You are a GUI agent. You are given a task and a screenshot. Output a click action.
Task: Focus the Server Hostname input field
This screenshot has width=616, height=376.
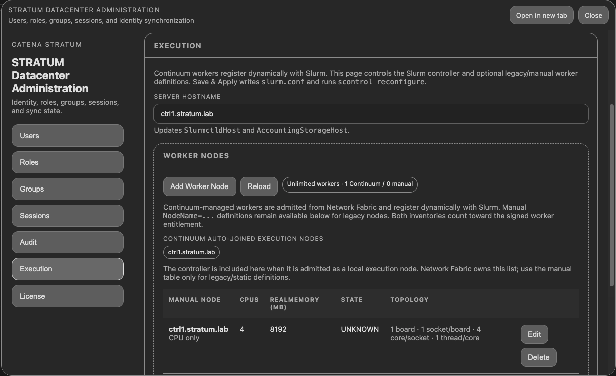[x=371, y=114]
